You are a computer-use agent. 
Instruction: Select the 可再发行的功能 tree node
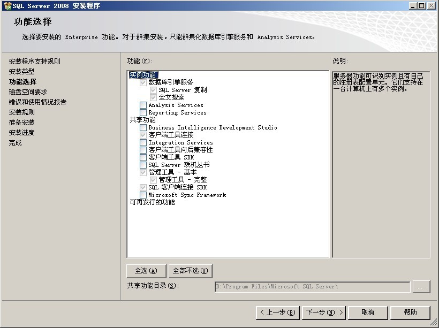coord(152,202)
